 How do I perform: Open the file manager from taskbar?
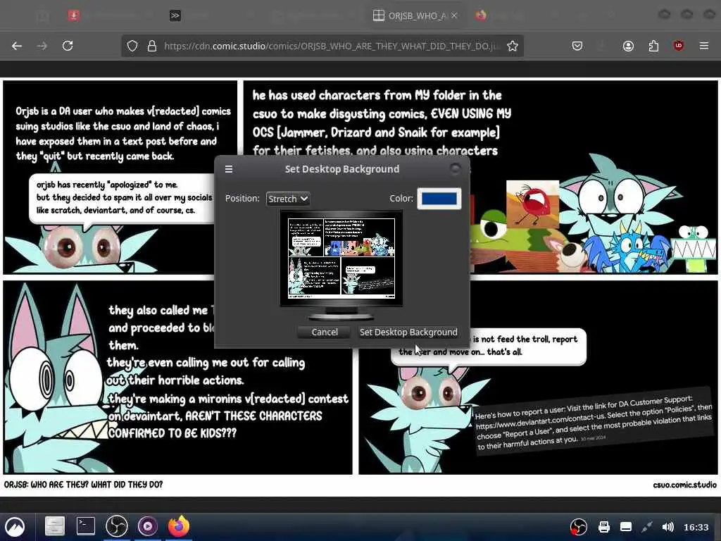point(54,526)
